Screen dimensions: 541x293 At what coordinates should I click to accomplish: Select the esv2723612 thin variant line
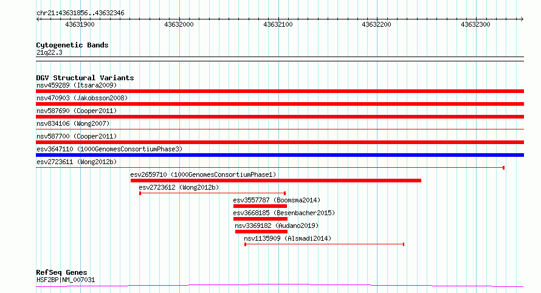(212, 193)
